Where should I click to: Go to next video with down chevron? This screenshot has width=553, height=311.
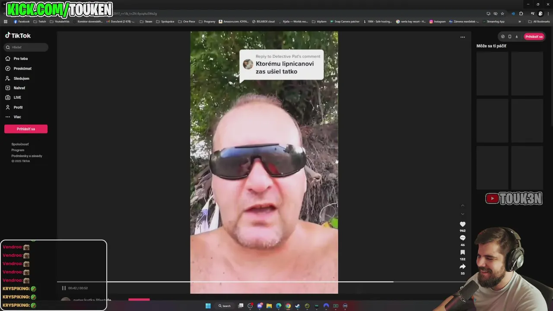[x=463, y=214]
